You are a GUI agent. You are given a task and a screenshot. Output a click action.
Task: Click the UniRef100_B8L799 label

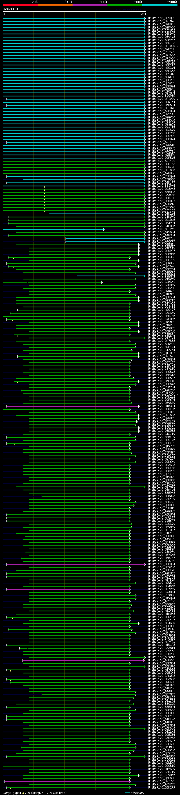161,260
